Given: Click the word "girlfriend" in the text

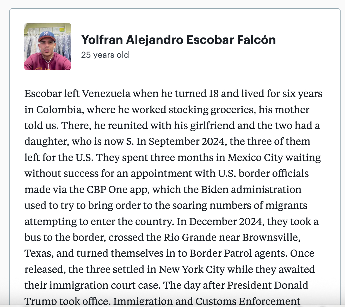Looking at the screenshot, I should tap(212, 126).
